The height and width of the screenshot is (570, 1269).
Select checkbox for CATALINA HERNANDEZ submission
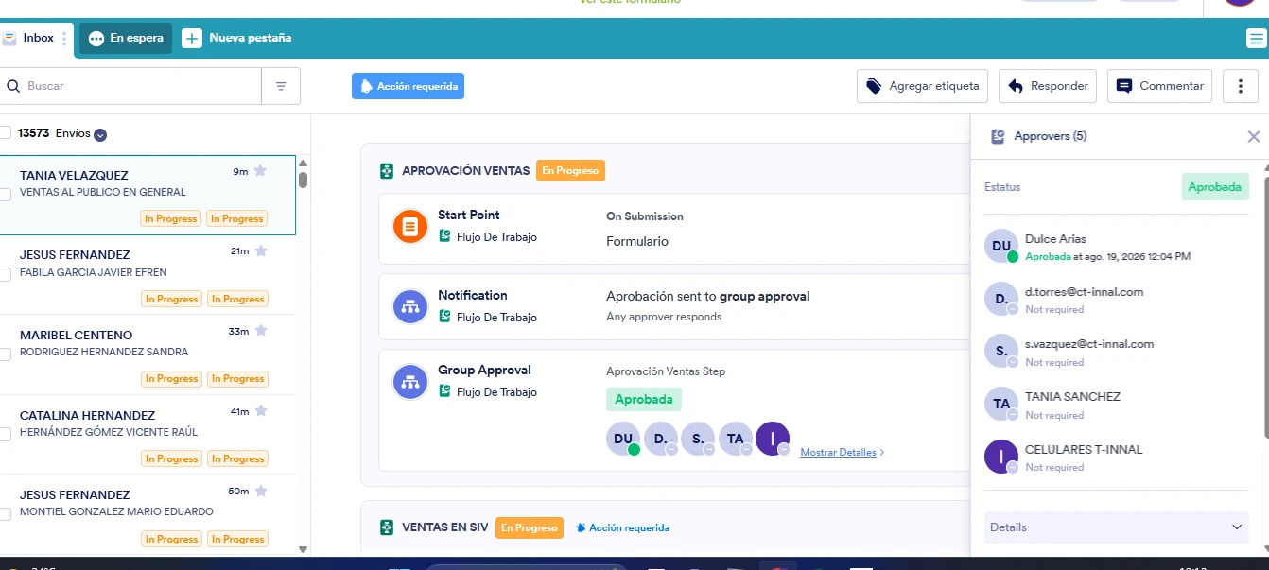(6, 435)
